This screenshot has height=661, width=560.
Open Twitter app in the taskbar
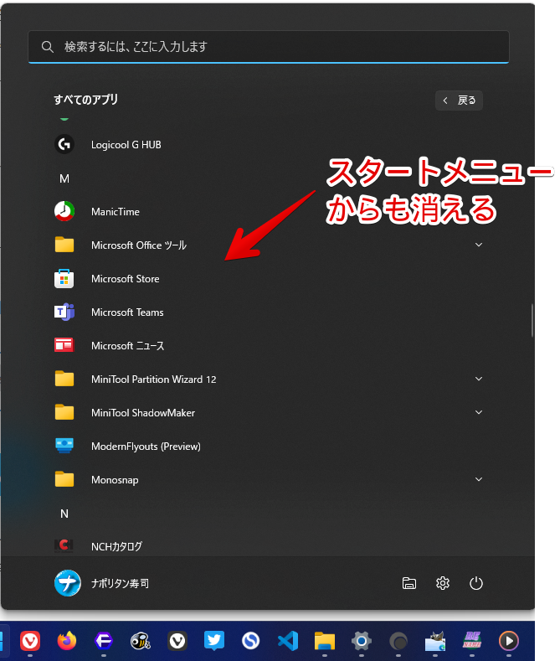[x=214, y=641]
